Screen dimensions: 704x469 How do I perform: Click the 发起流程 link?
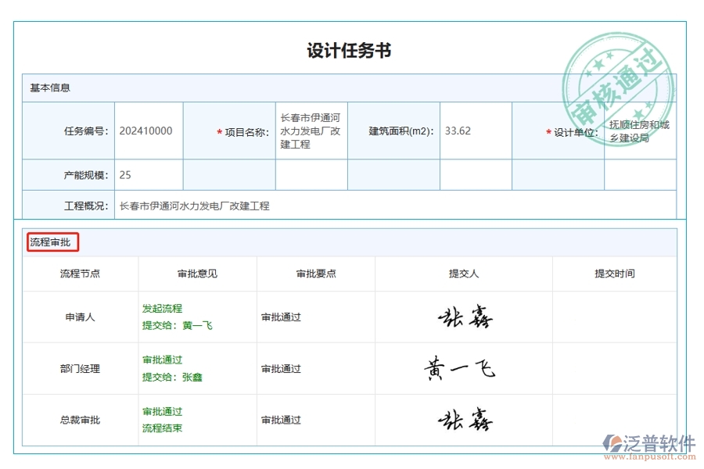[x=161, y=308]
